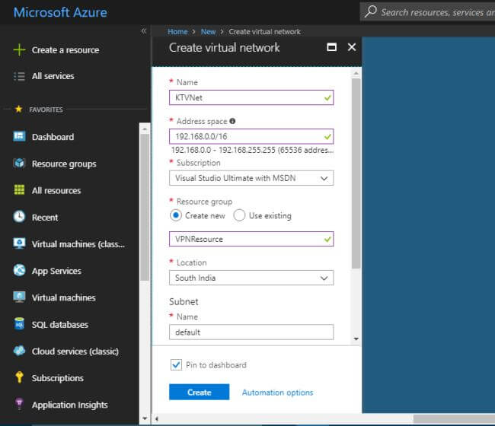Open the Automation options link
Viewport: 495px width, 426px height.
[277, 393]
